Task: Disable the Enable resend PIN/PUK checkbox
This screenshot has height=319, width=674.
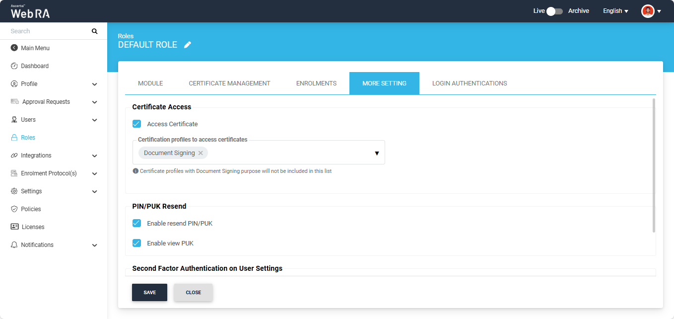Action: pos(137,223)
